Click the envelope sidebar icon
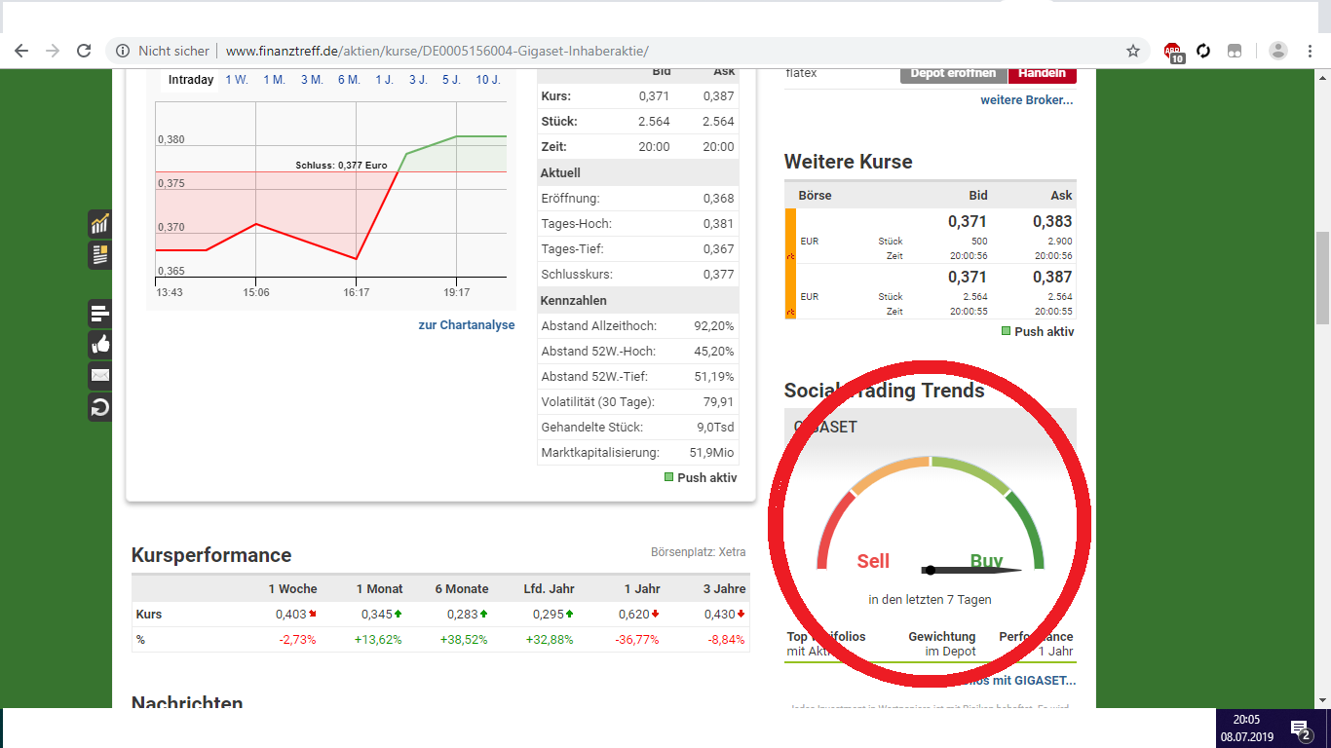 (x=99, y=376)
